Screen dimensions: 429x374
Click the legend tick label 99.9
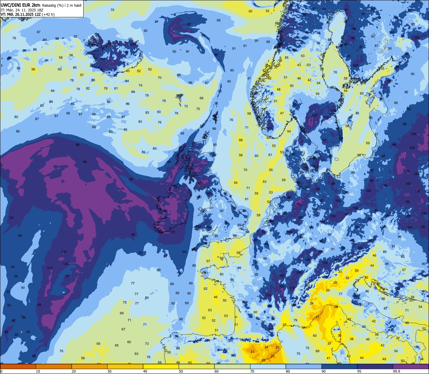[x=396, y=371]
